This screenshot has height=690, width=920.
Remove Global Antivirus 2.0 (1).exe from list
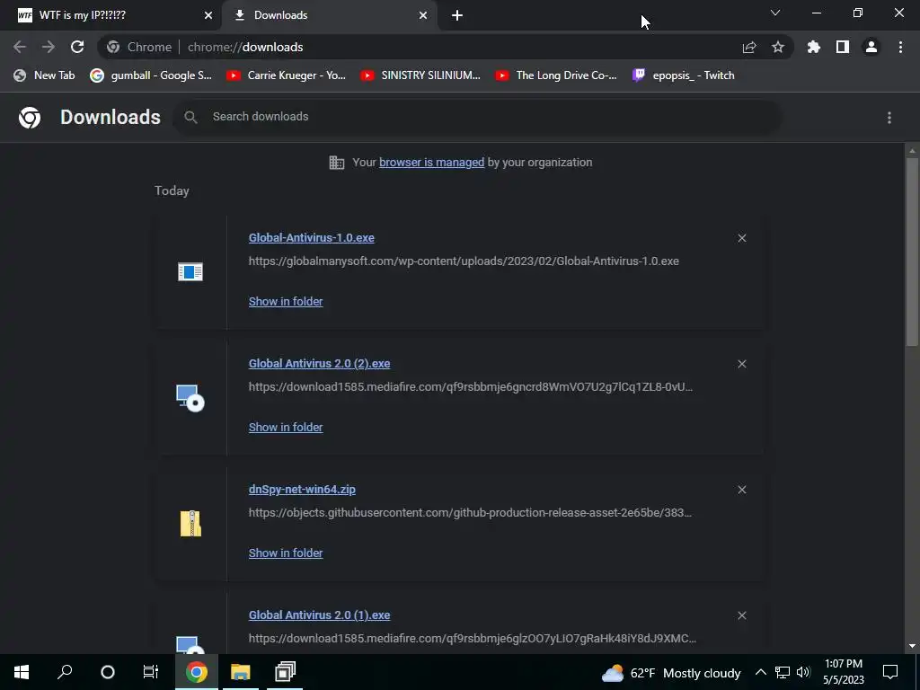tap(742, 615)
